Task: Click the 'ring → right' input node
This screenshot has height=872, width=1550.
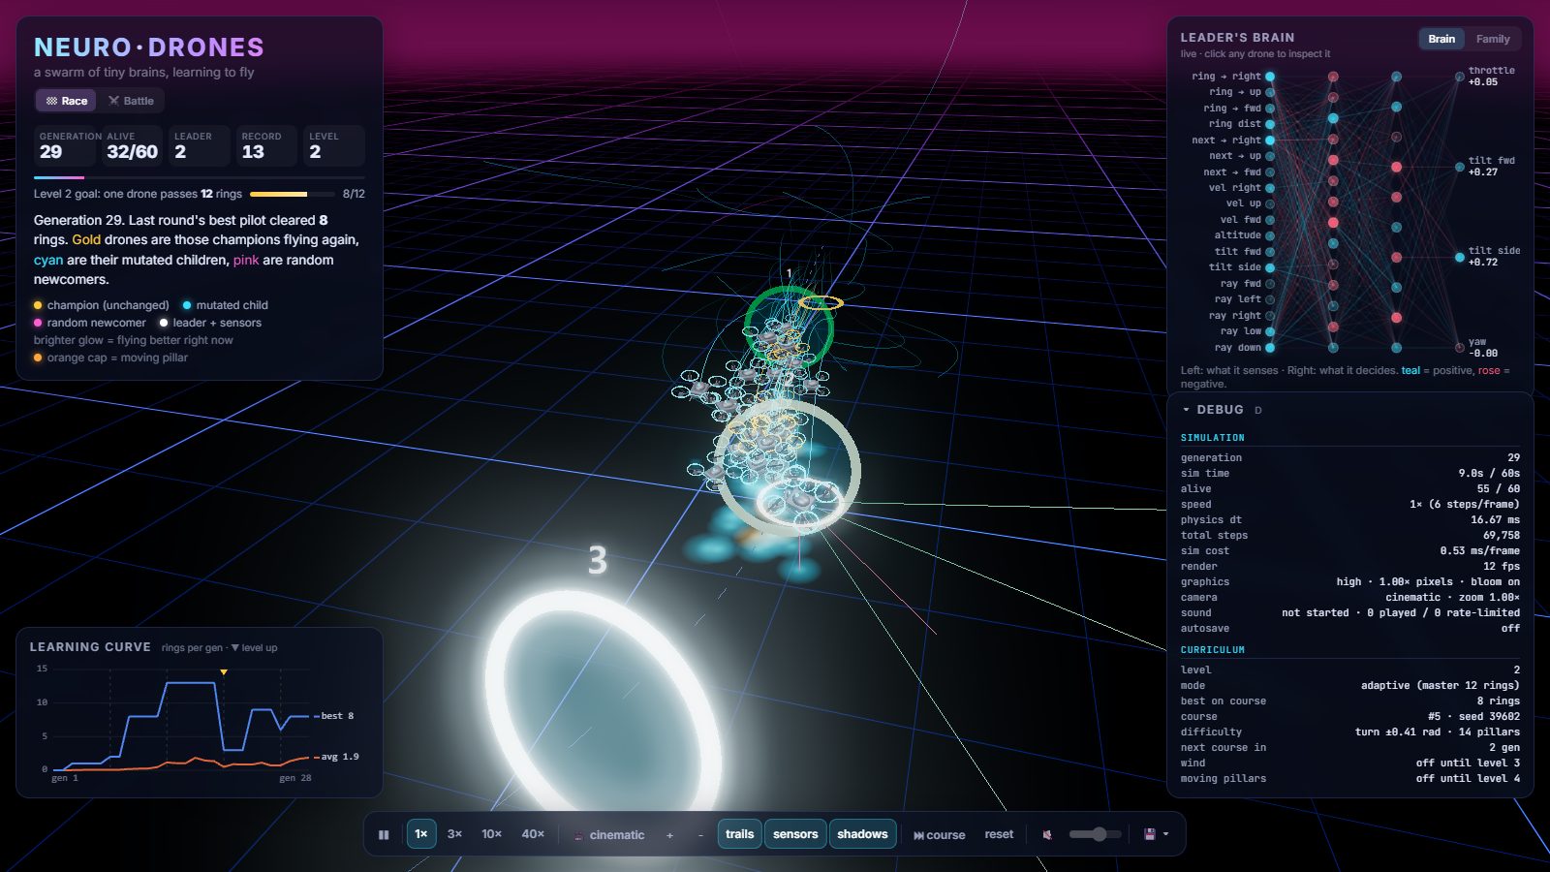Action: [1270, 77]
